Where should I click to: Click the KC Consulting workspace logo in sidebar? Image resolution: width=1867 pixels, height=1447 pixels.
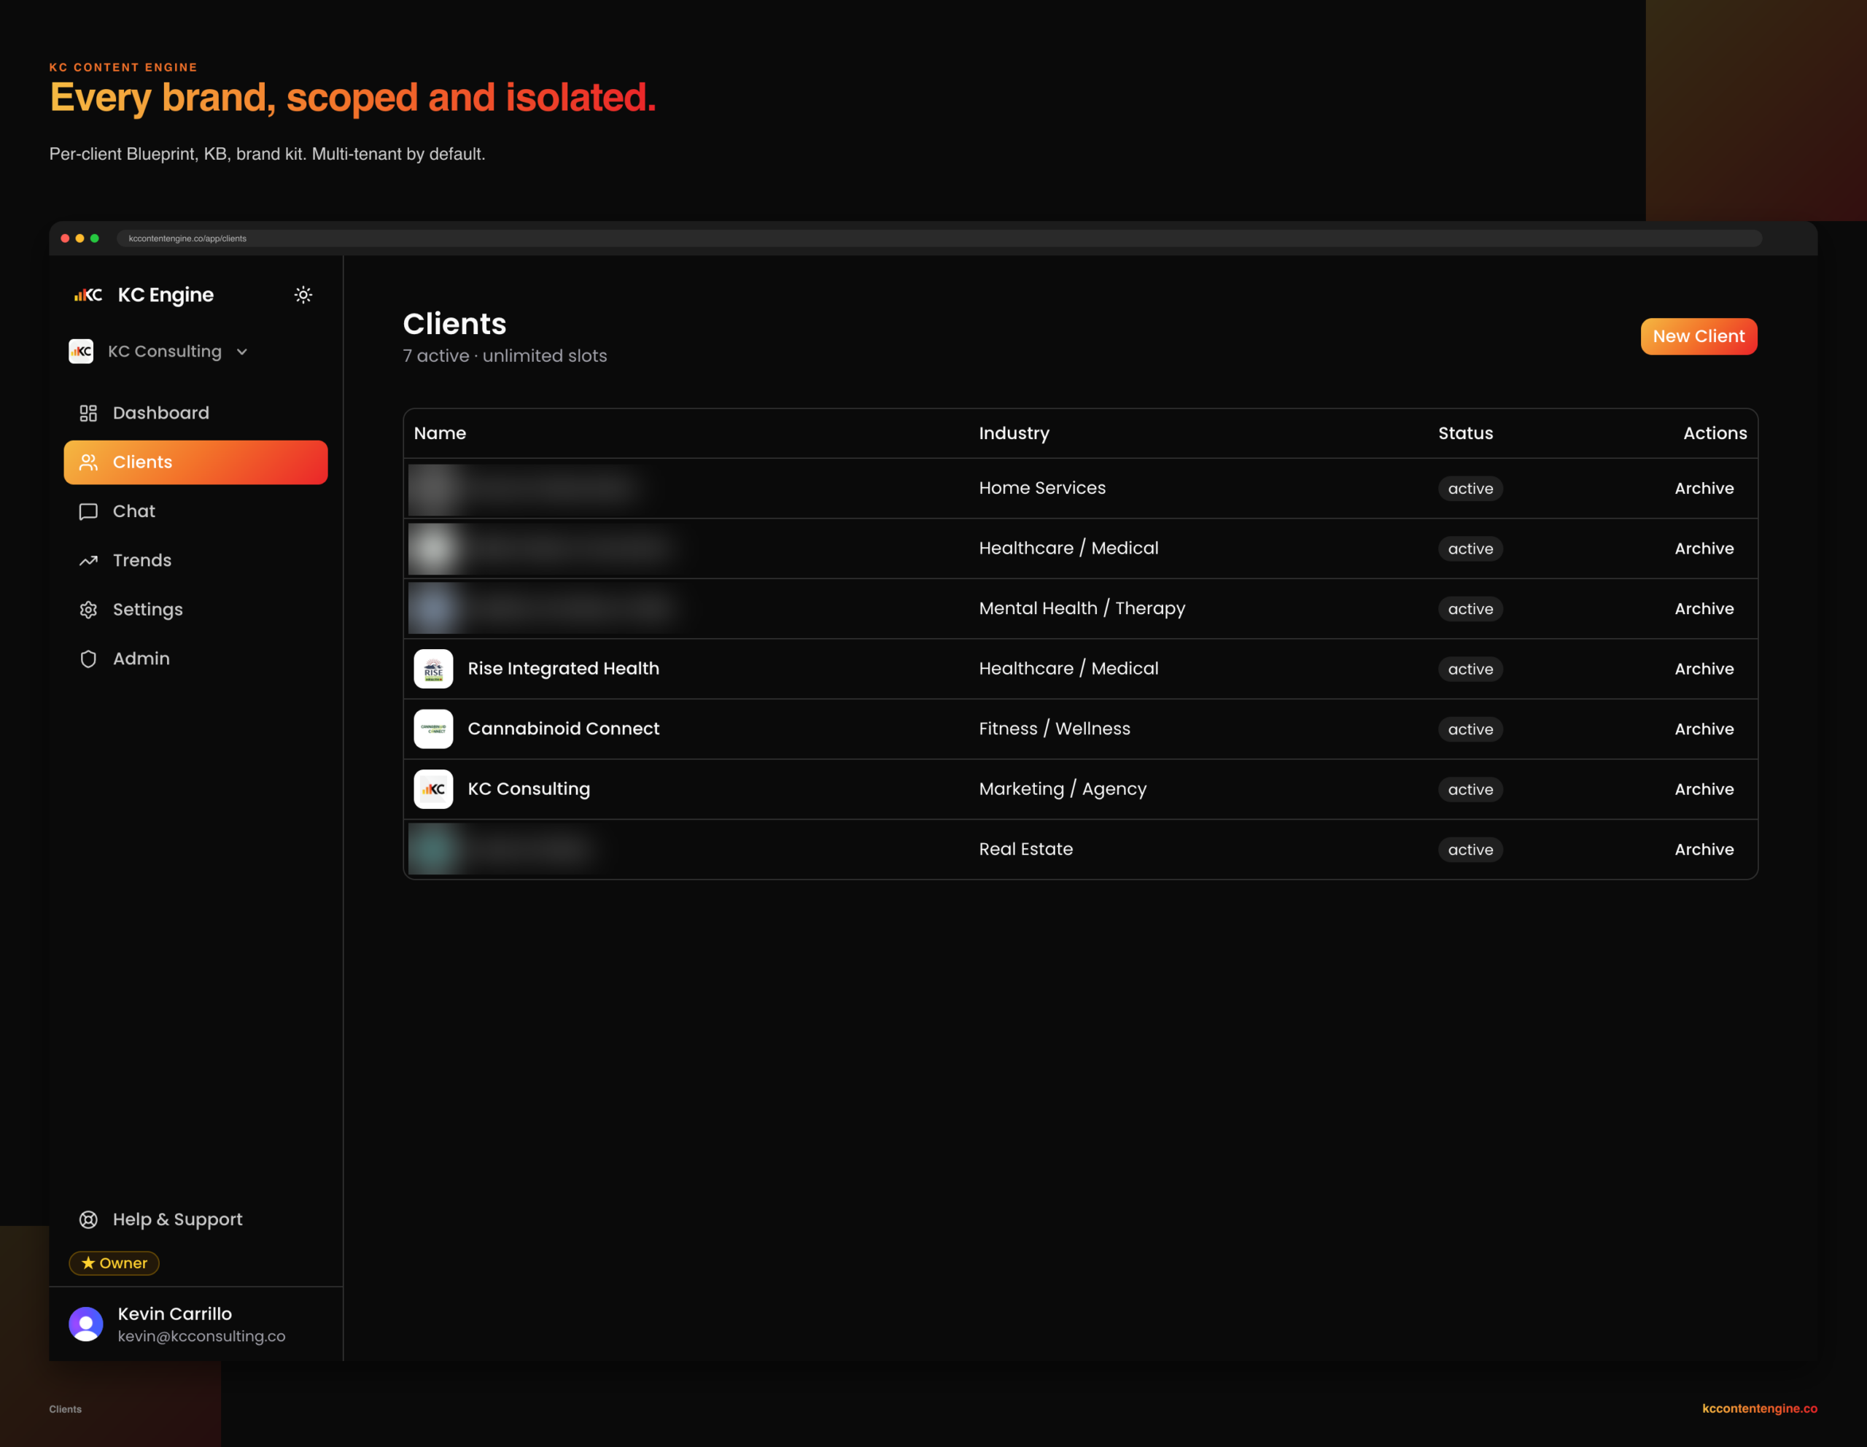click(x=81, y=352)
